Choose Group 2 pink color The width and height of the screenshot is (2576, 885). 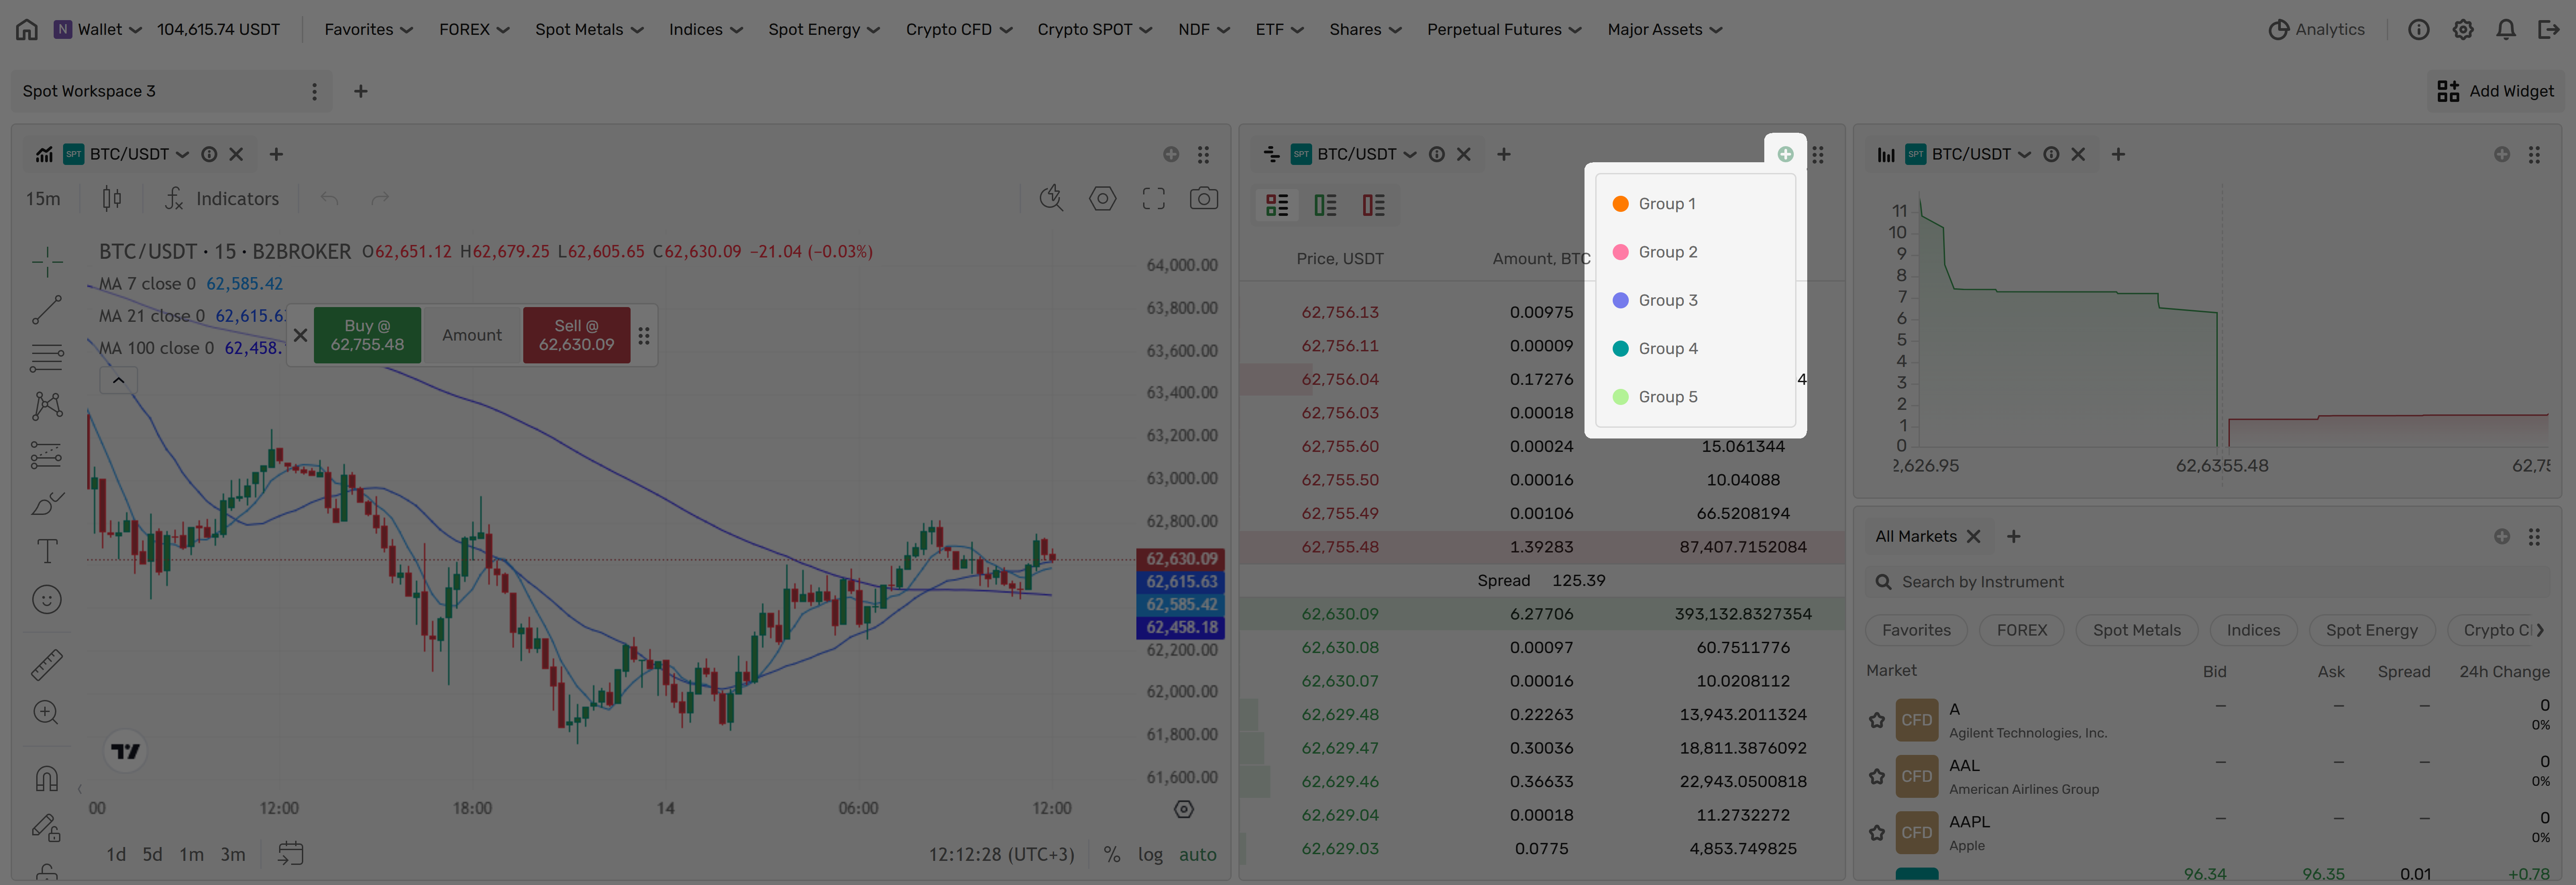coord(1695,252)
